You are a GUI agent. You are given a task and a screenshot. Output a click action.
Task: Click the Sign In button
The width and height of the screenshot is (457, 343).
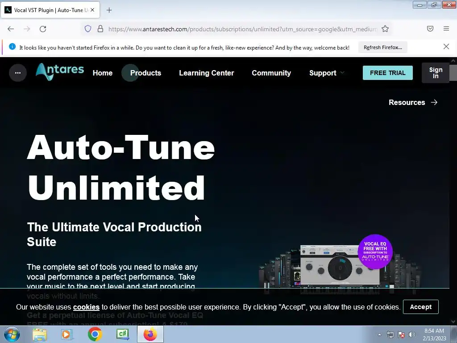coord(436,73)
